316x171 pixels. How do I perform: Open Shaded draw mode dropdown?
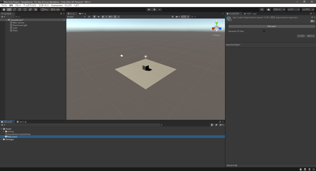click(76, 17)
